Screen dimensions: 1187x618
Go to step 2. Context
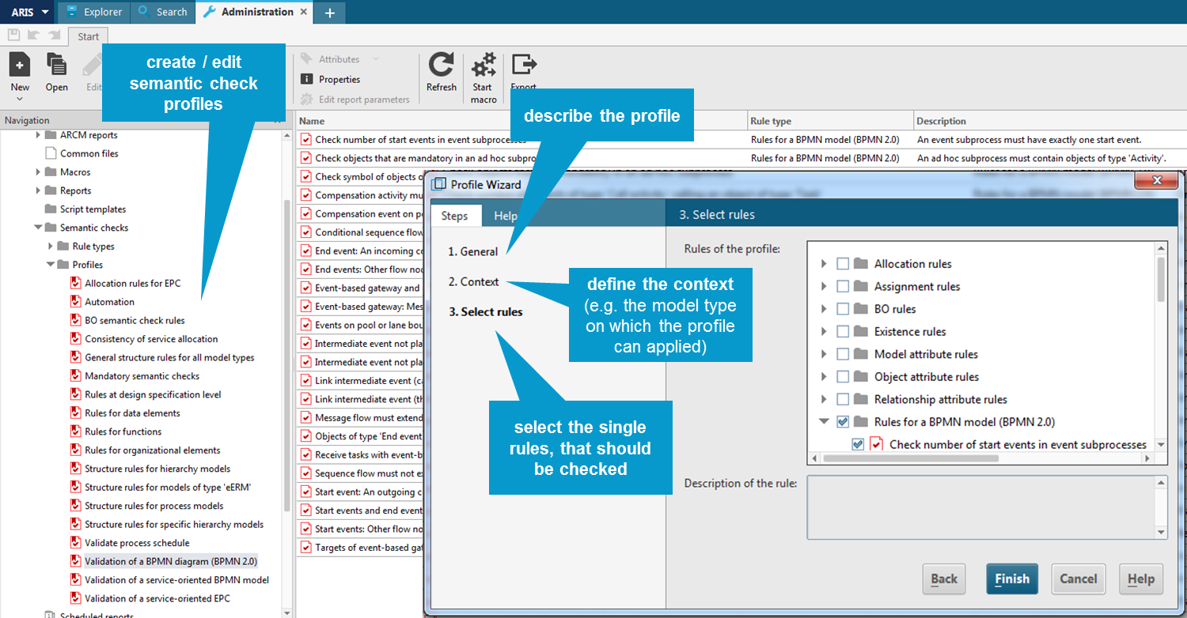click(473, 281)
